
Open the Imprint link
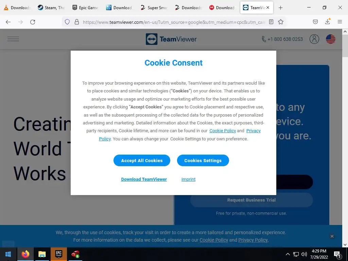[x=188, y=179]
